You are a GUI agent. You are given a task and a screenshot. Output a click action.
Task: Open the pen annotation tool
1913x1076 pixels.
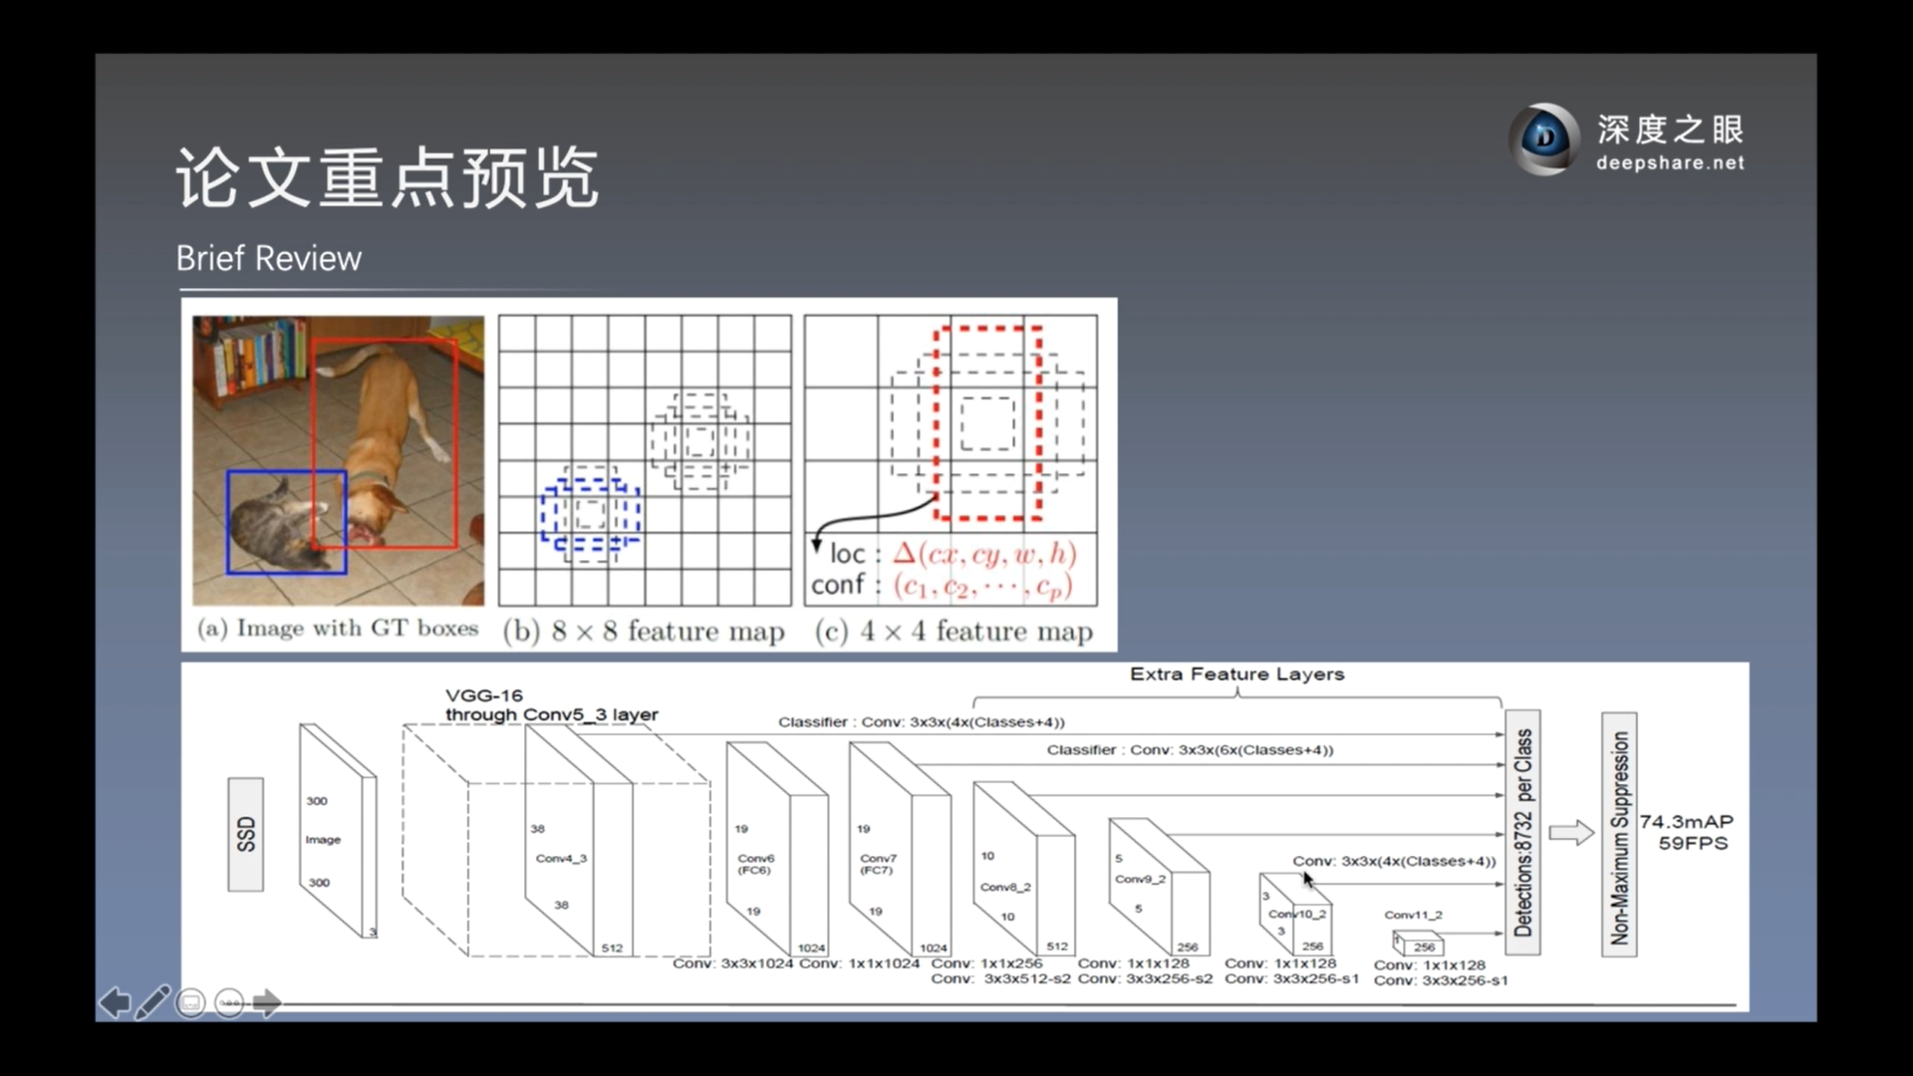(152, 1002)
